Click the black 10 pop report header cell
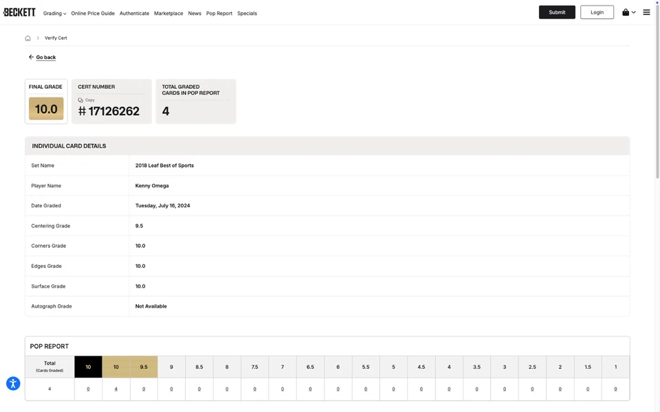 pos(88,367)
